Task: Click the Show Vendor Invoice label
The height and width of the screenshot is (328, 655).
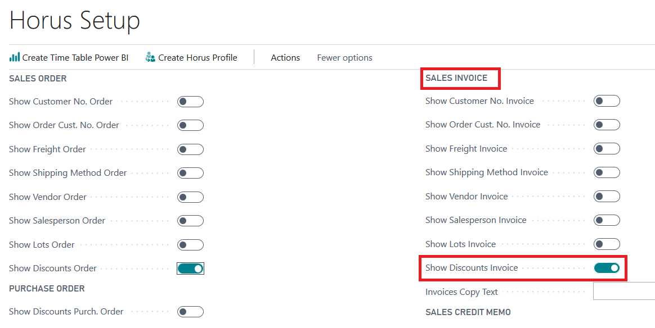Action: pyautogui.click(x=466, y=197)
